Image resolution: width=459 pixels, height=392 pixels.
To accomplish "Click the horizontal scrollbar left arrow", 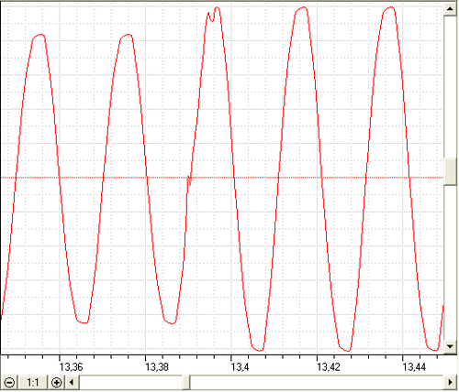I will [72, 382].
